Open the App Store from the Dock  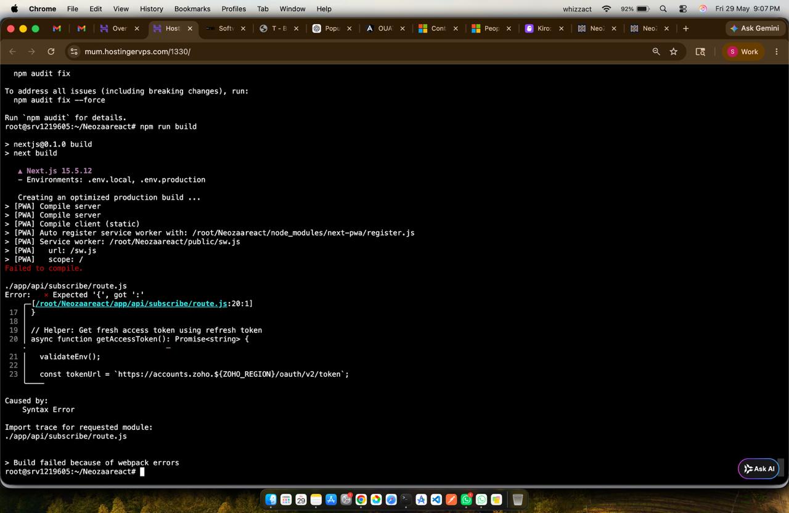click(x=331, y=499)
